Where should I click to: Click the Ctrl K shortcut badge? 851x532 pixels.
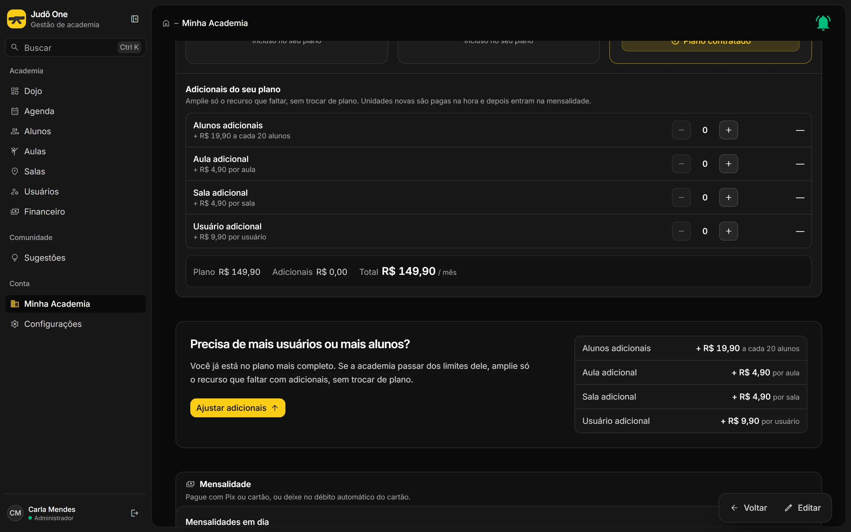click(x=129, y=47)
